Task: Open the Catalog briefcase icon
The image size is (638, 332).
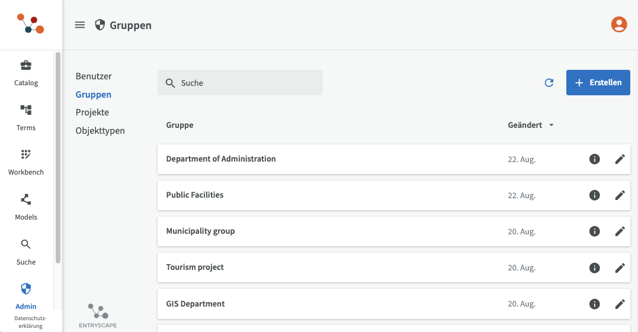Action: click(x=26, y=65)
